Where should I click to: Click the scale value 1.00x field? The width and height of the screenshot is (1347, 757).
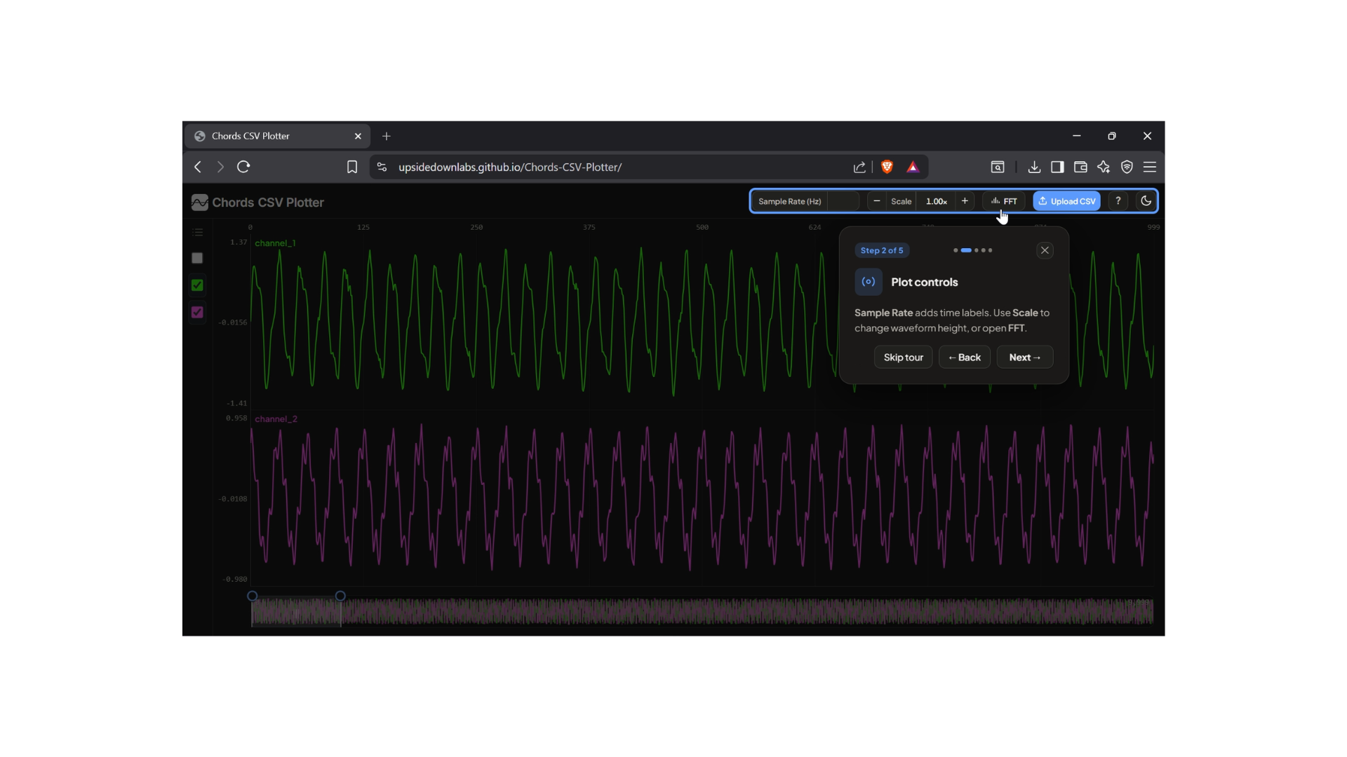936,201
